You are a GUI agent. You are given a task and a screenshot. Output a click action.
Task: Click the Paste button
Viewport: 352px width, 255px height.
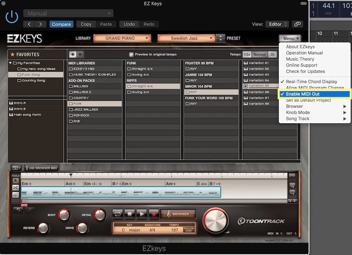tap(106, 24)
